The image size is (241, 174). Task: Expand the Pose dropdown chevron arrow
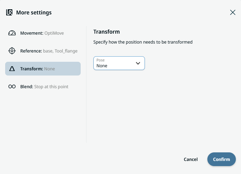point(138,63)
